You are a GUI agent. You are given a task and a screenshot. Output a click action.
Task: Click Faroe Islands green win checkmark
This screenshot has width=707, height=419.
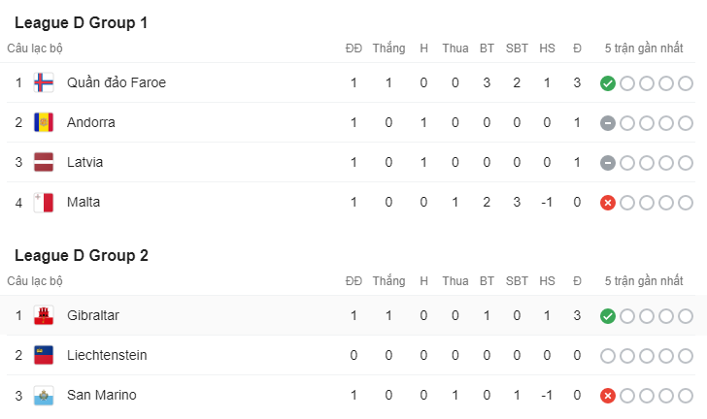pos(608,83)
